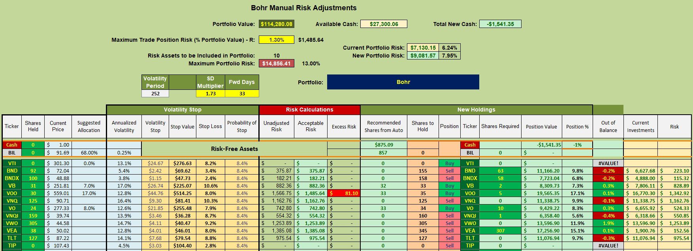This screenshot has width=693, height=251.
Task: Select the New Holdings section header
Action: [x=476, y=110]
